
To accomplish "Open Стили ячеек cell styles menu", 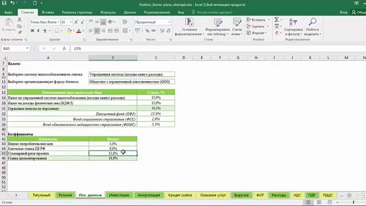I will (x=237, y=27).
